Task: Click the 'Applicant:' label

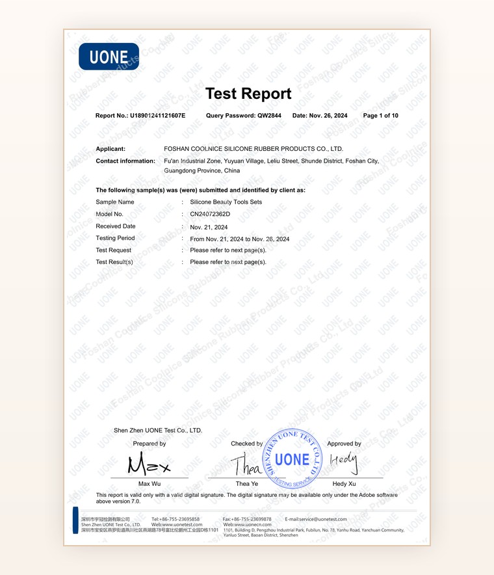Action: tap(110, 149)
